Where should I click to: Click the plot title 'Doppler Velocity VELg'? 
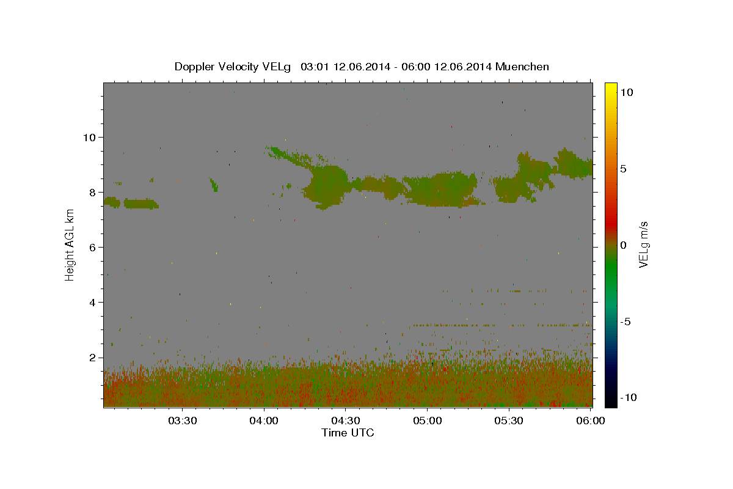(x=234, y=67)
